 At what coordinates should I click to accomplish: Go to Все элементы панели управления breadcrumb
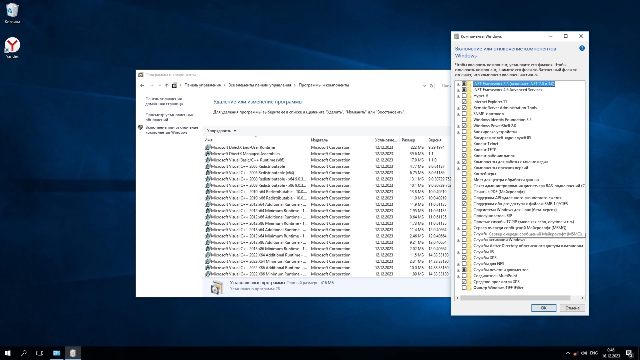point(259,85)
